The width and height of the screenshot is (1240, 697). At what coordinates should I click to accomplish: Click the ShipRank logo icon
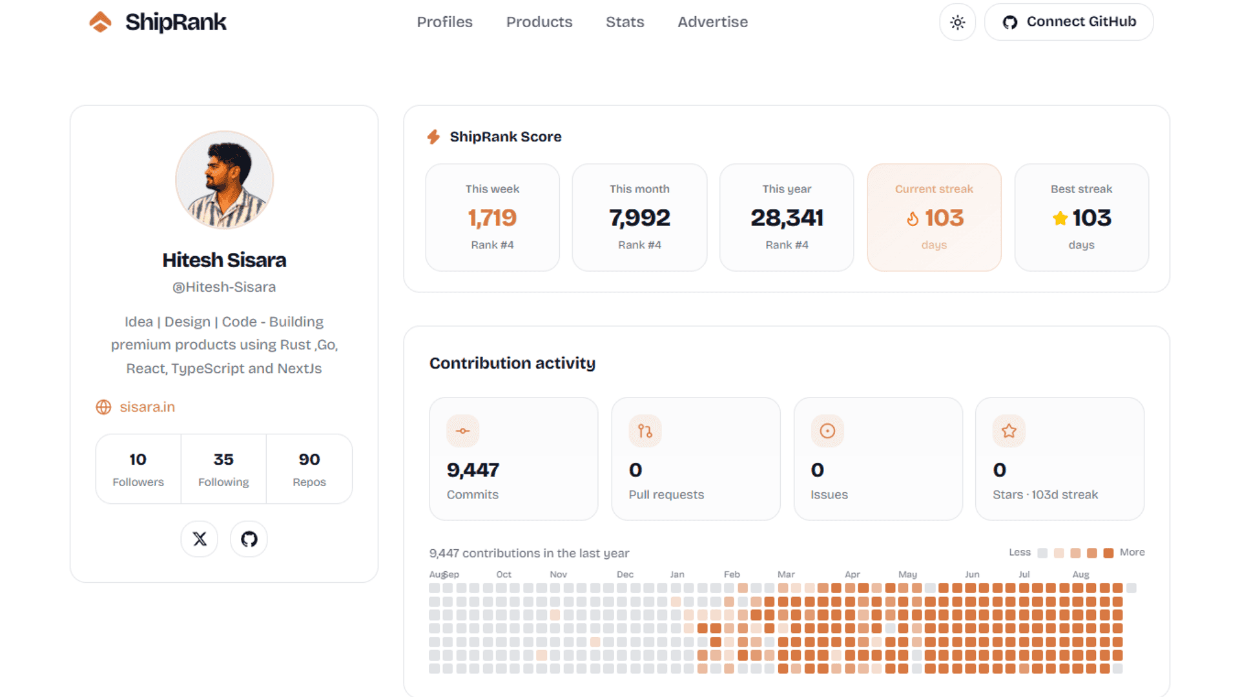click(x=100, y=22)
